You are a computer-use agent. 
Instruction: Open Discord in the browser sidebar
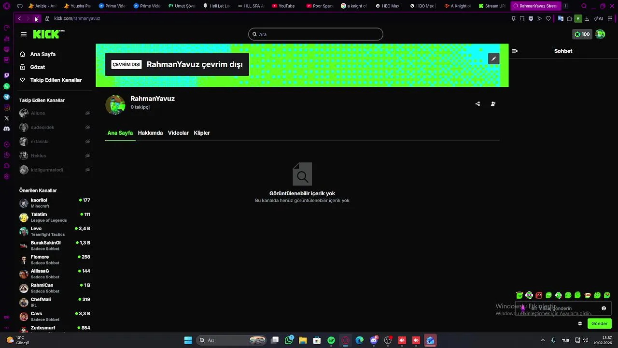click(6, 129)
